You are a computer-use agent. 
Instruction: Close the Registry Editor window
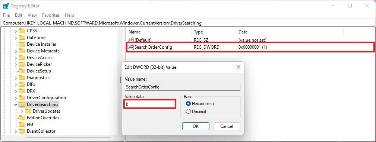tap(367, 6)
